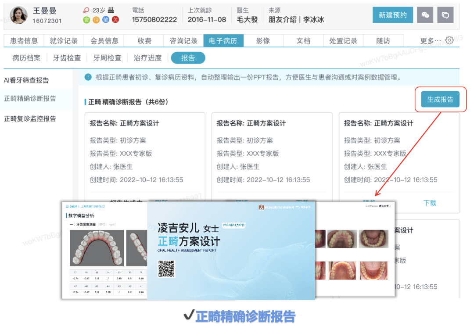Image resolution: width=474 pixels, height=326 pixels.
Task: Open AI看牙筛查报告 in the sidebar
Action: tap(26, 80)
